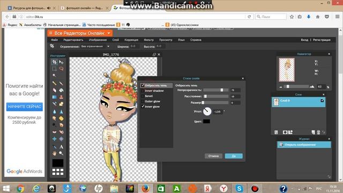Open Google Chrome from the Windows taskbar

click(x=20, y=188)
